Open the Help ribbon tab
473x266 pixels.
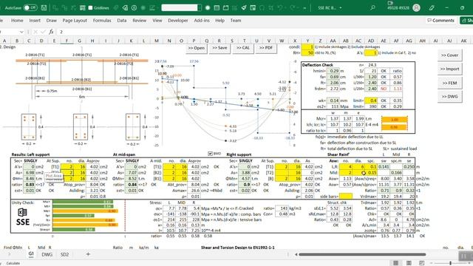pos(220,21)
